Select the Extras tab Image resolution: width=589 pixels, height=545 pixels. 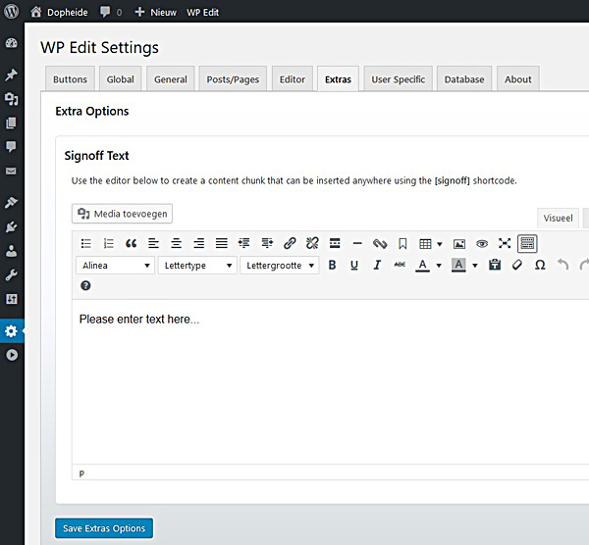point(338,79)
